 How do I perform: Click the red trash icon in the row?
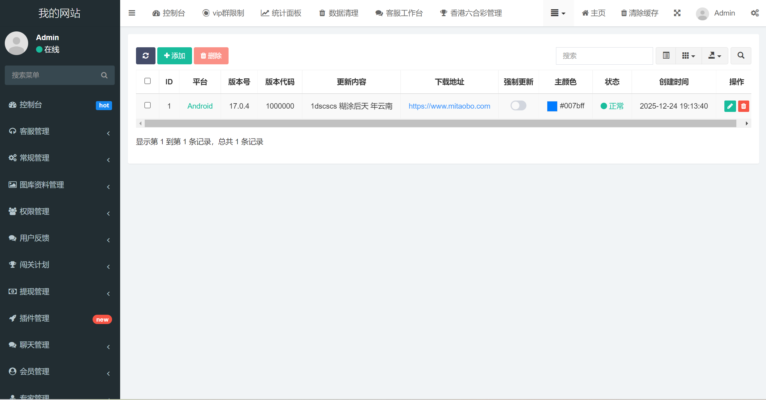point(743,106)
